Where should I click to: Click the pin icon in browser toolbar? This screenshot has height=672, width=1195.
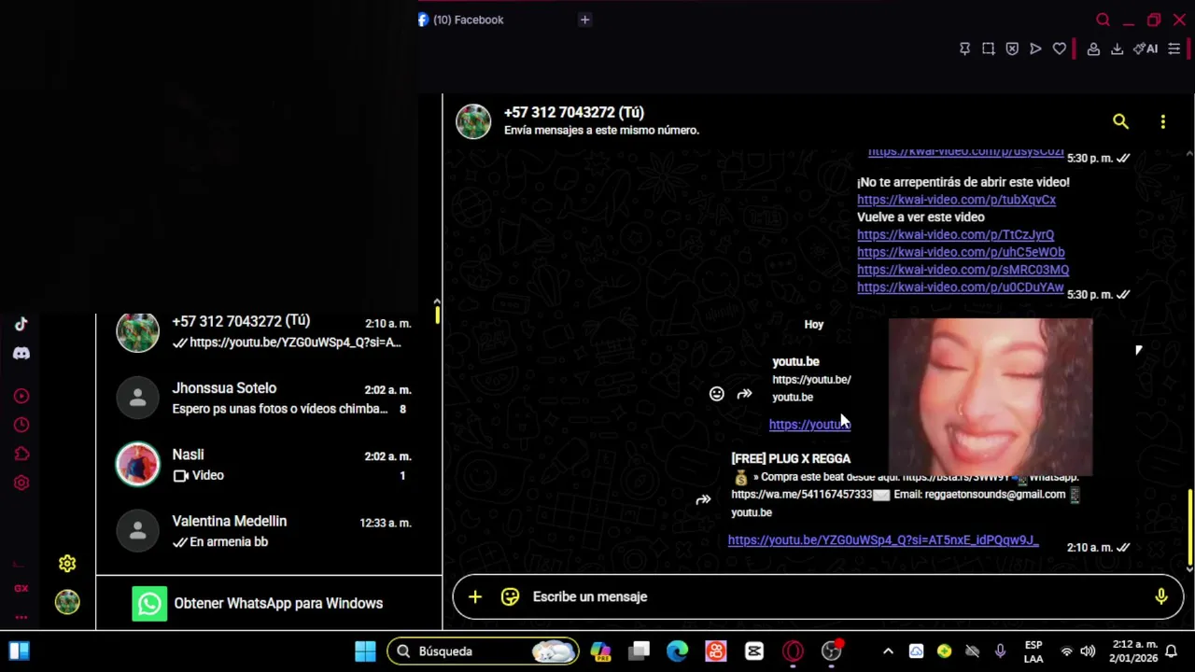coord(964,49)
